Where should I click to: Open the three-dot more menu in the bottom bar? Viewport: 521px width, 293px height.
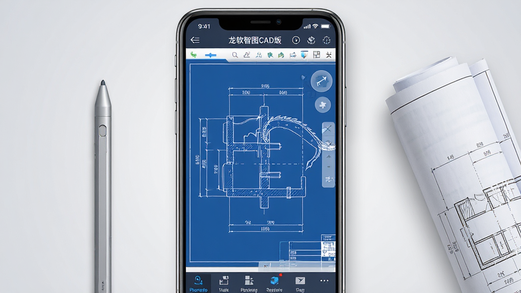pos(324,281)
